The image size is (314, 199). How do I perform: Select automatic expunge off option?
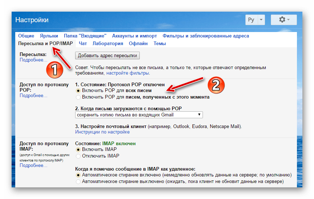pyautogui.click(x=78, y=181)
